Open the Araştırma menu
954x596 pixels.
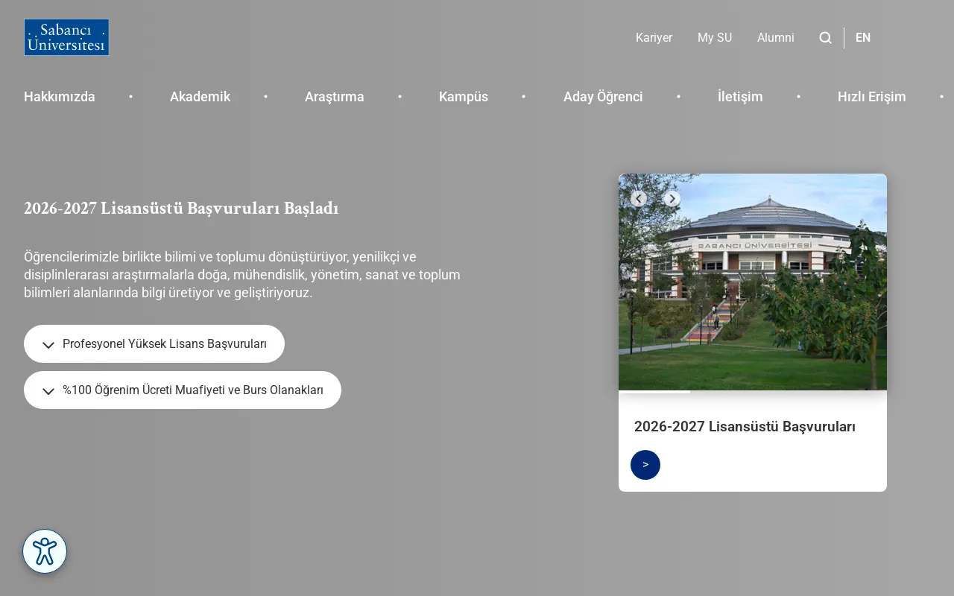click(x=335, y=97)
